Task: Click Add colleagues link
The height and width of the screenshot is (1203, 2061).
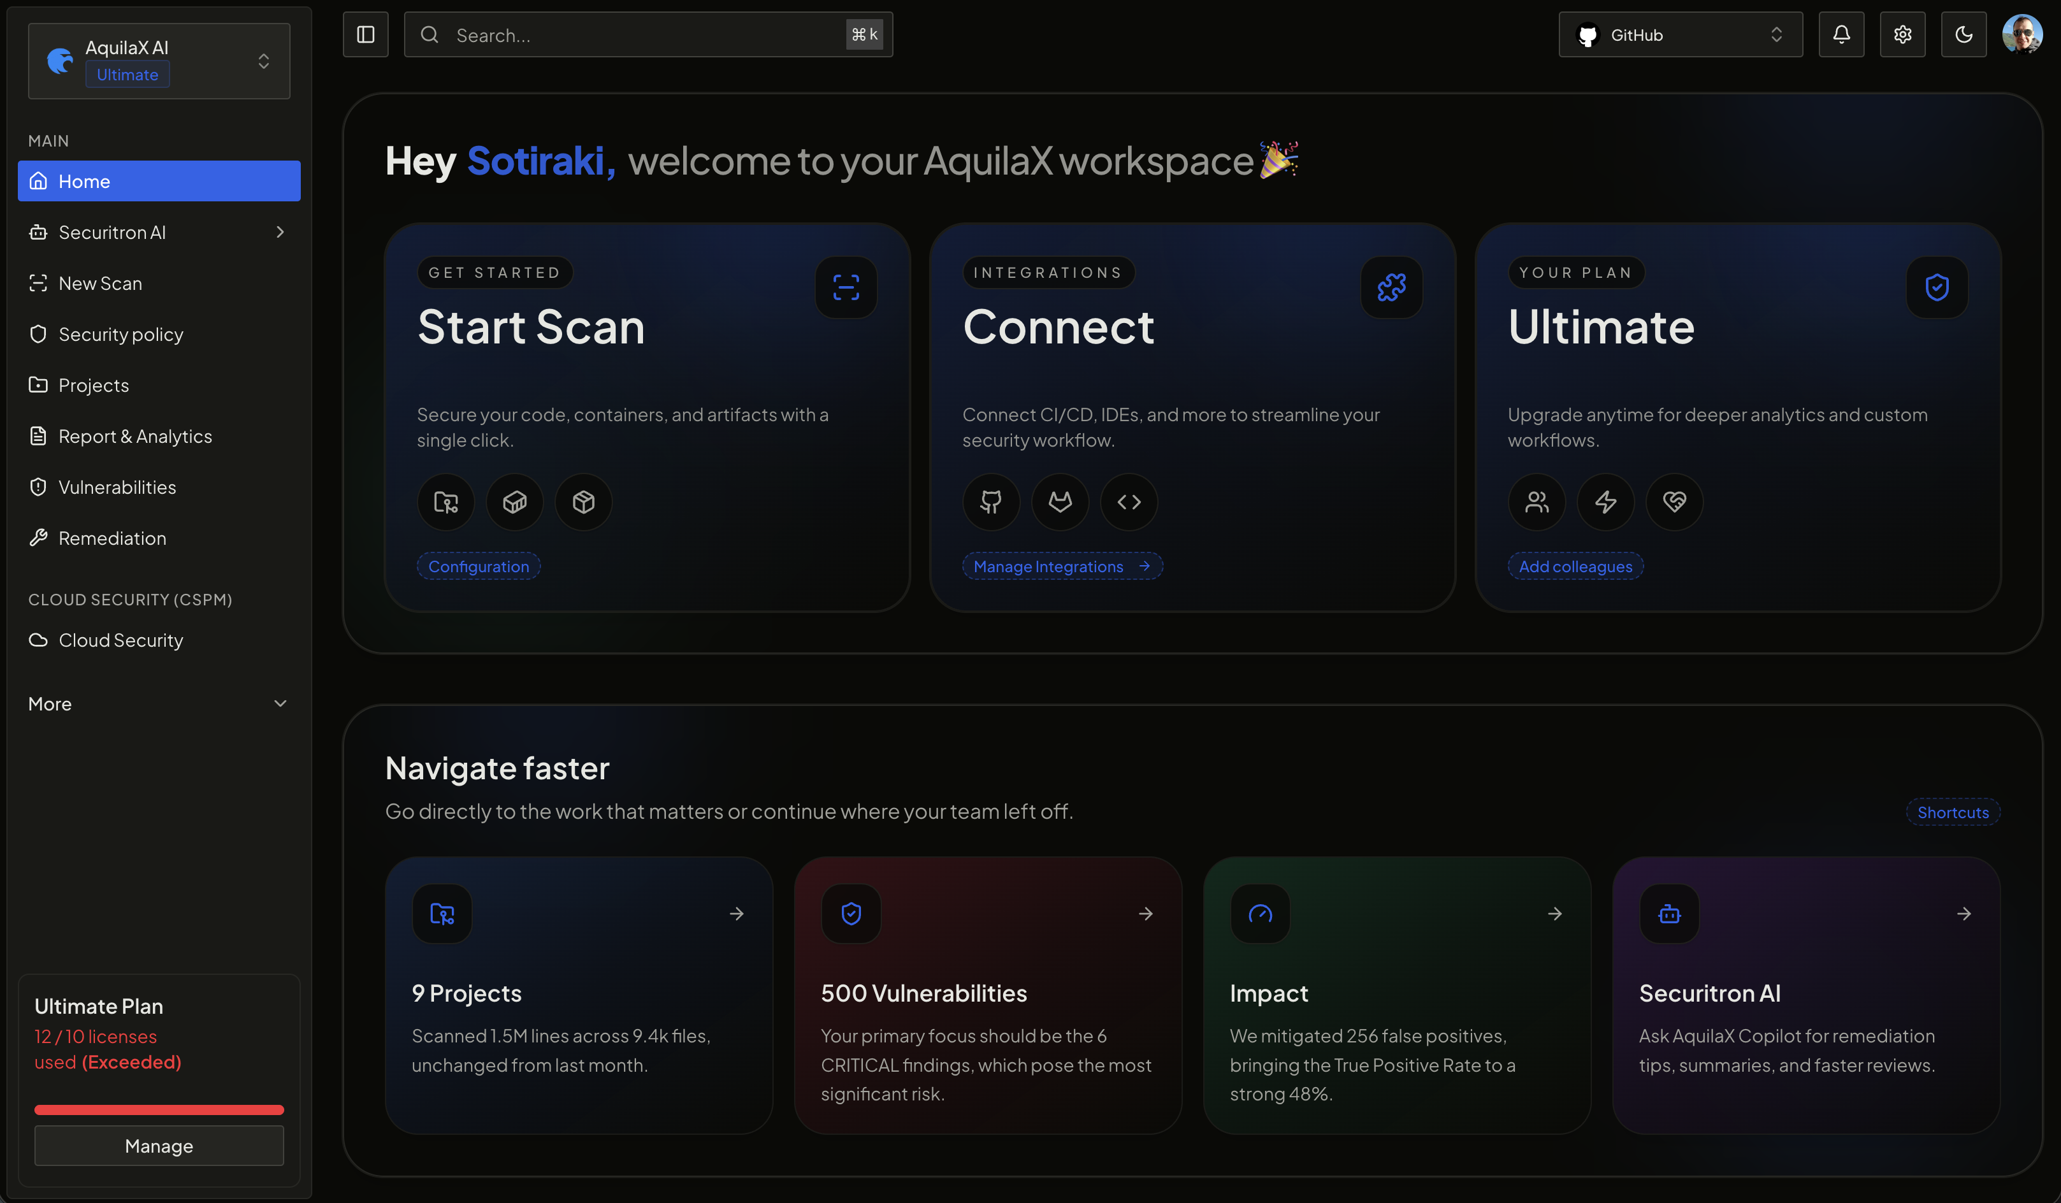Action: 1575,566
